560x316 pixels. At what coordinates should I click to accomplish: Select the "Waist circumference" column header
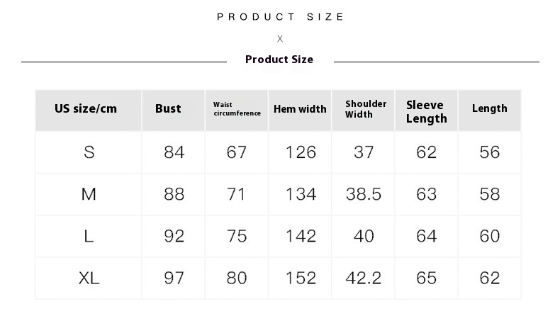(237, 109)
